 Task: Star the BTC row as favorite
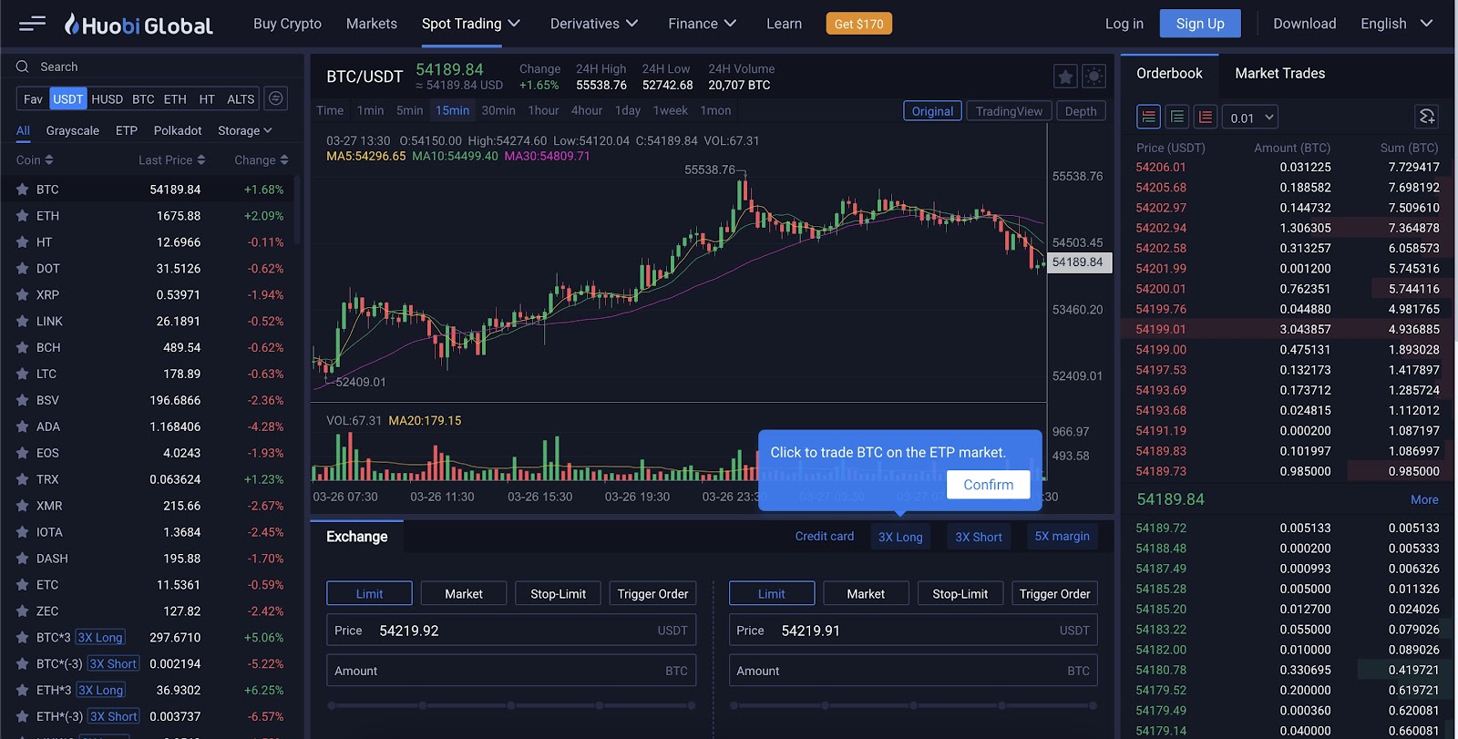click(22, 190)
